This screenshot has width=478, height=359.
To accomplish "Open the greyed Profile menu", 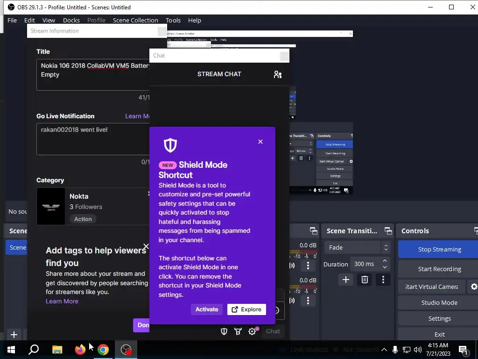I will pyautogui.click(x=96, y=20).
